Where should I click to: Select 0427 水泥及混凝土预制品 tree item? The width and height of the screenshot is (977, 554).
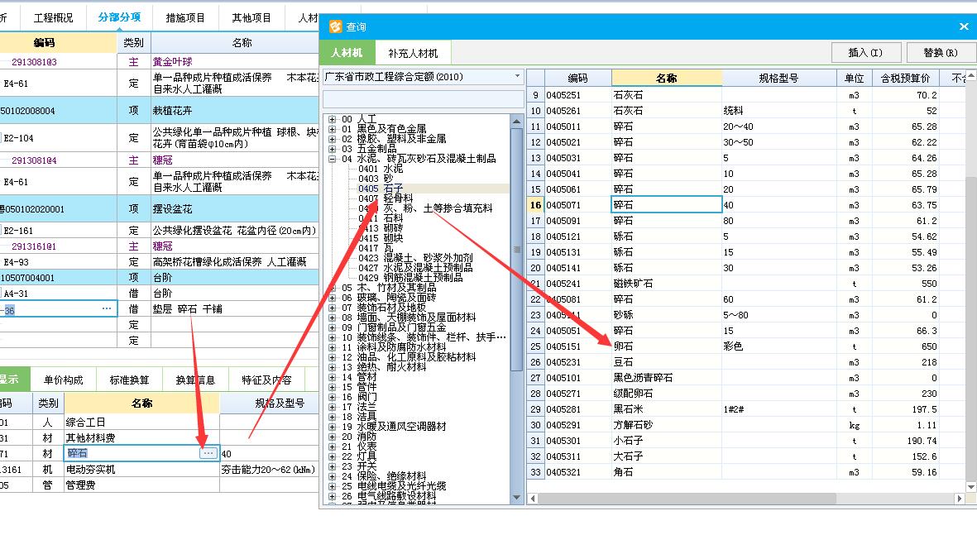415,268
